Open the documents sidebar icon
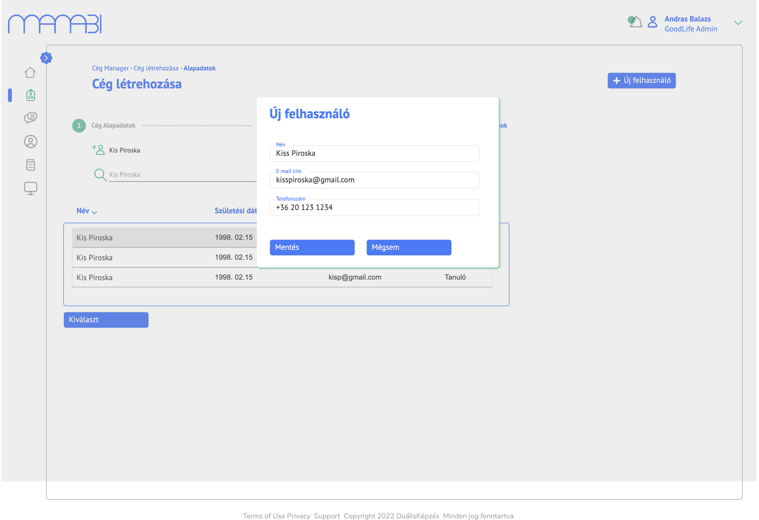 30,165
